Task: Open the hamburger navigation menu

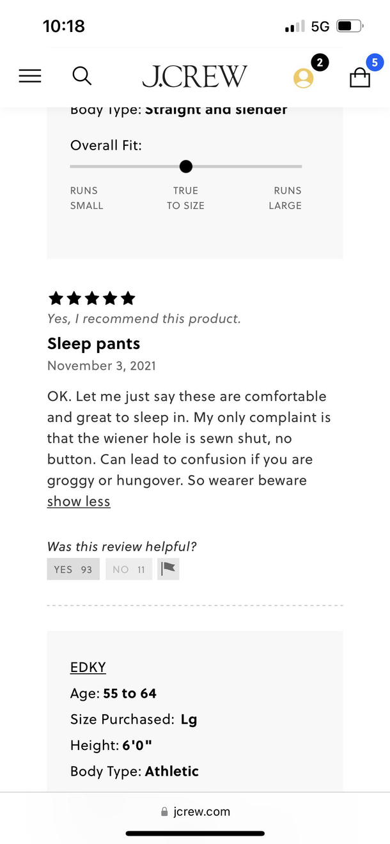Action: 30,76
